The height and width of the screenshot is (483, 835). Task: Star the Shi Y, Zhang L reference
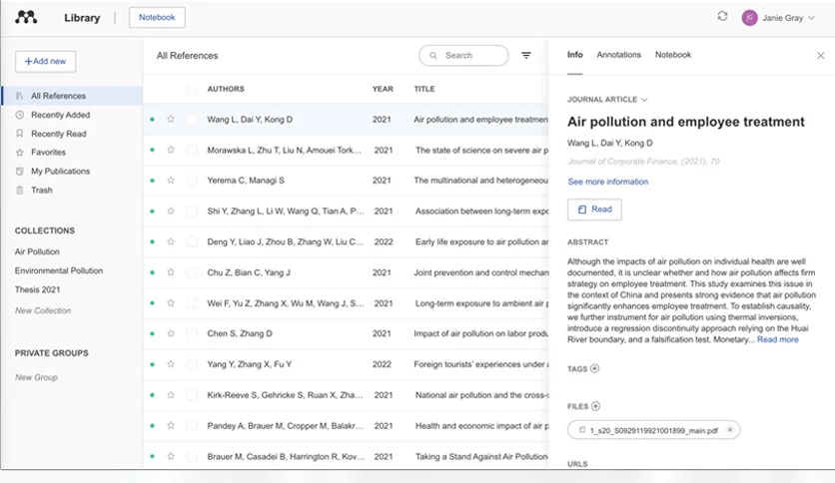coord(171,212)
